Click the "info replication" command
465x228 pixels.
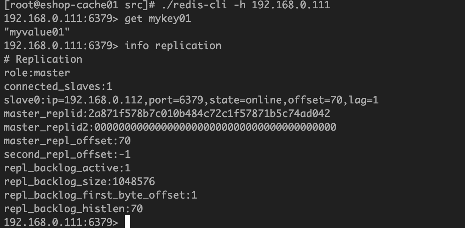tap(173, 46)
